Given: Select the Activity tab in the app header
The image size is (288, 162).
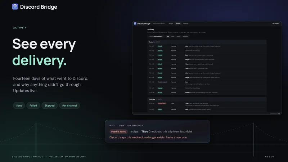Looking at the screenshot, I should [x=178, y=23].
